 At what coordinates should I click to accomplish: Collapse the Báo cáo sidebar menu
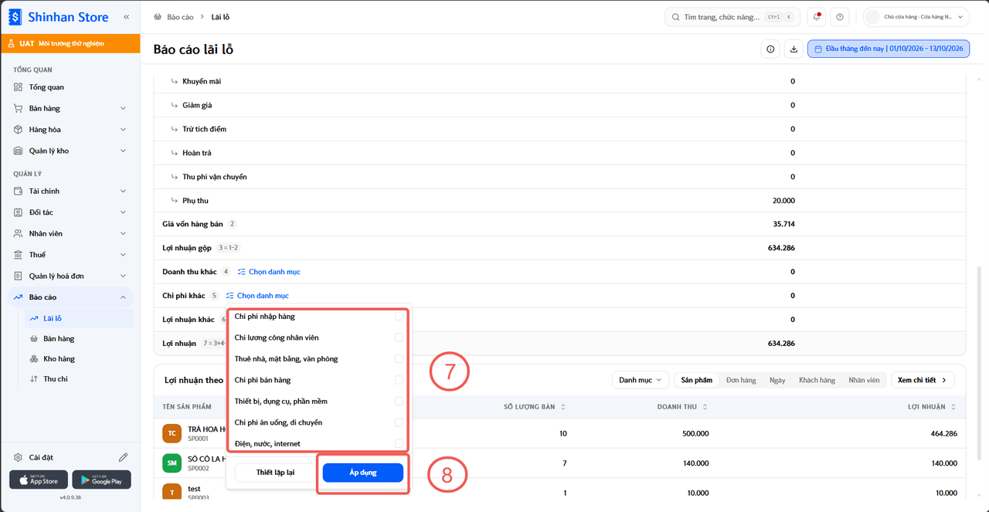click(70, 297)
